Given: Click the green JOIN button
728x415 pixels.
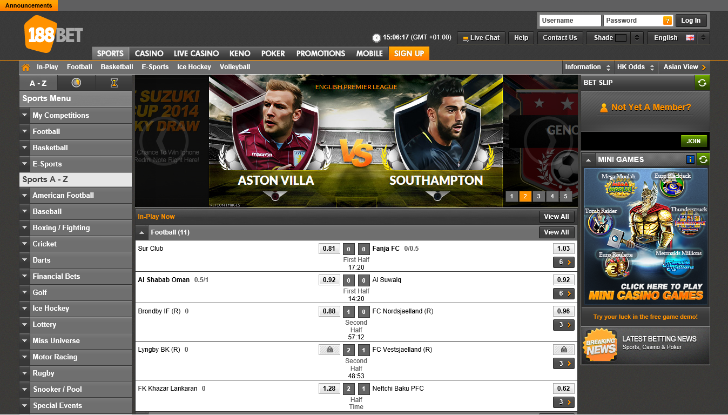Looking at the screenshot, I should pos(693,141).
